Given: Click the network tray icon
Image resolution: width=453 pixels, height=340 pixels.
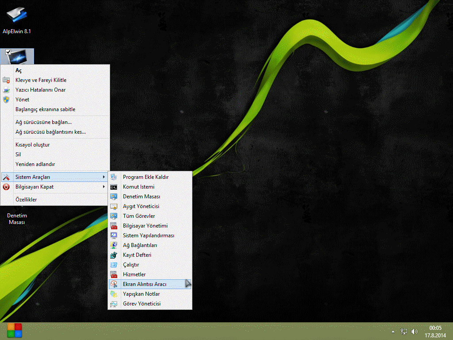Looking at the screenshot, I should click(x=403, y=331).
